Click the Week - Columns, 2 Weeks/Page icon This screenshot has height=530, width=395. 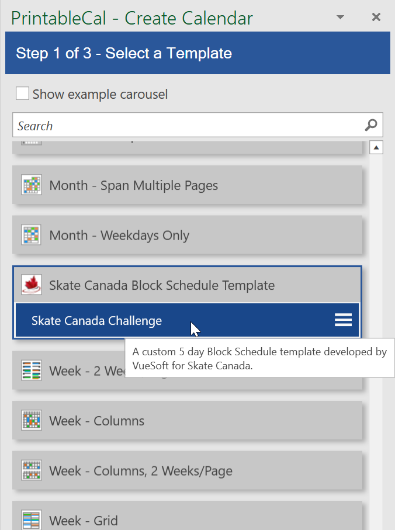(x=32, y=470)
